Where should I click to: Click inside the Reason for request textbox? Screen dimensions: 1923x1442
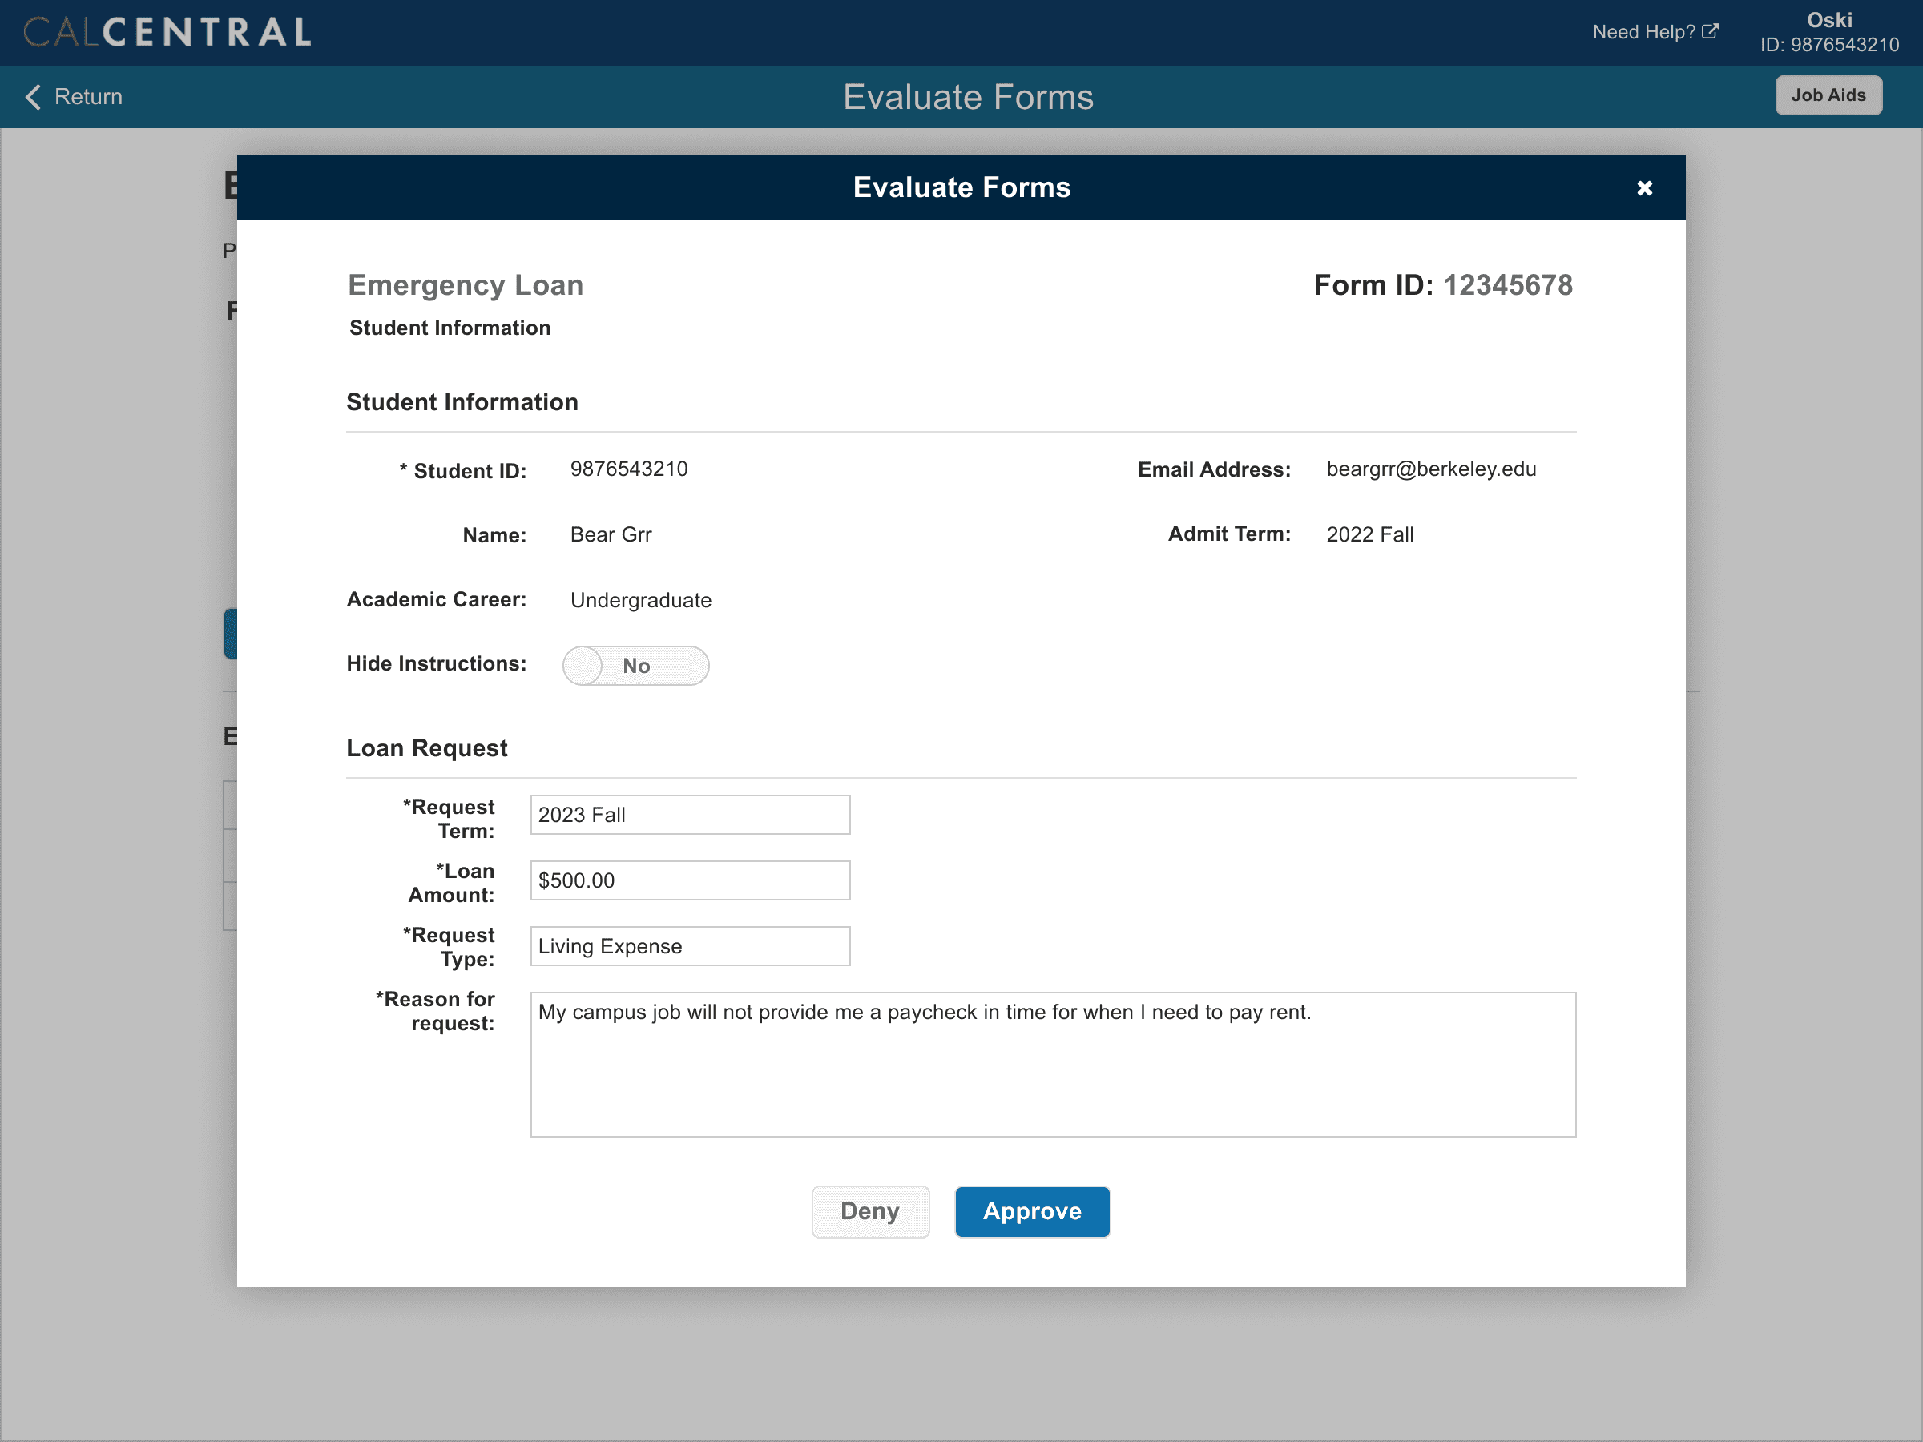1052,1064
